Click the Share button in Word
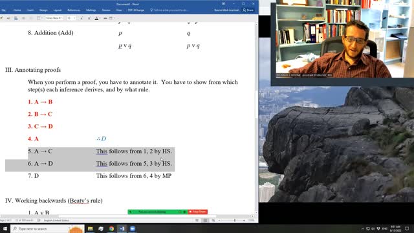 (248, 10)
